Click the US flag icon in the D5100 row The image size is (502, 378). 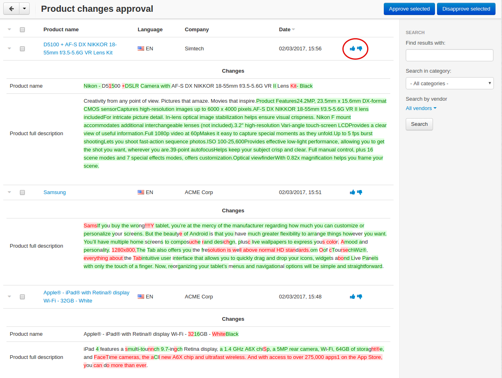click(x=141, y=49)
